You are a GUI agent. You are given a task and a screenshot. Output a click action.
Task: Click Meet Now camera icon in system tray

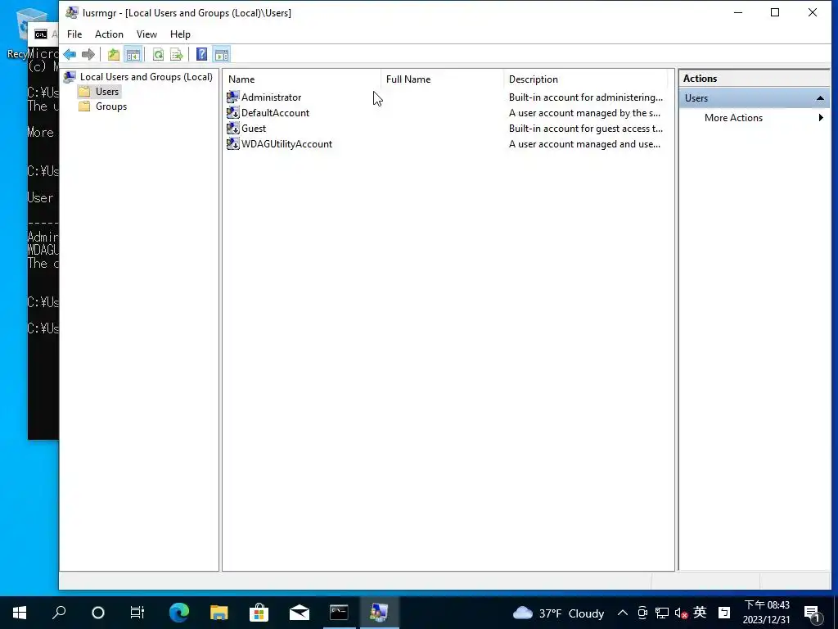[642, 613]
